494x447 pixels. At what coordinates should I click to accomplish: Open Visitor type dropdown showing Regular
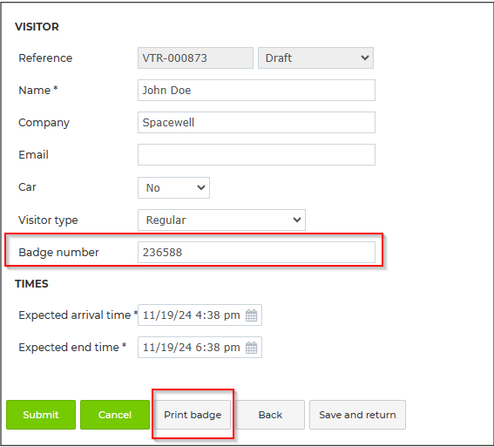[x=221, y=220]
